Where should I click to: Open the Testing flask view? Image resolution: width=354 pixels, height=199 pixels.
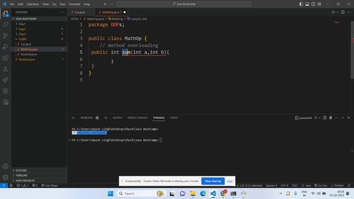[x=6, y=69]
